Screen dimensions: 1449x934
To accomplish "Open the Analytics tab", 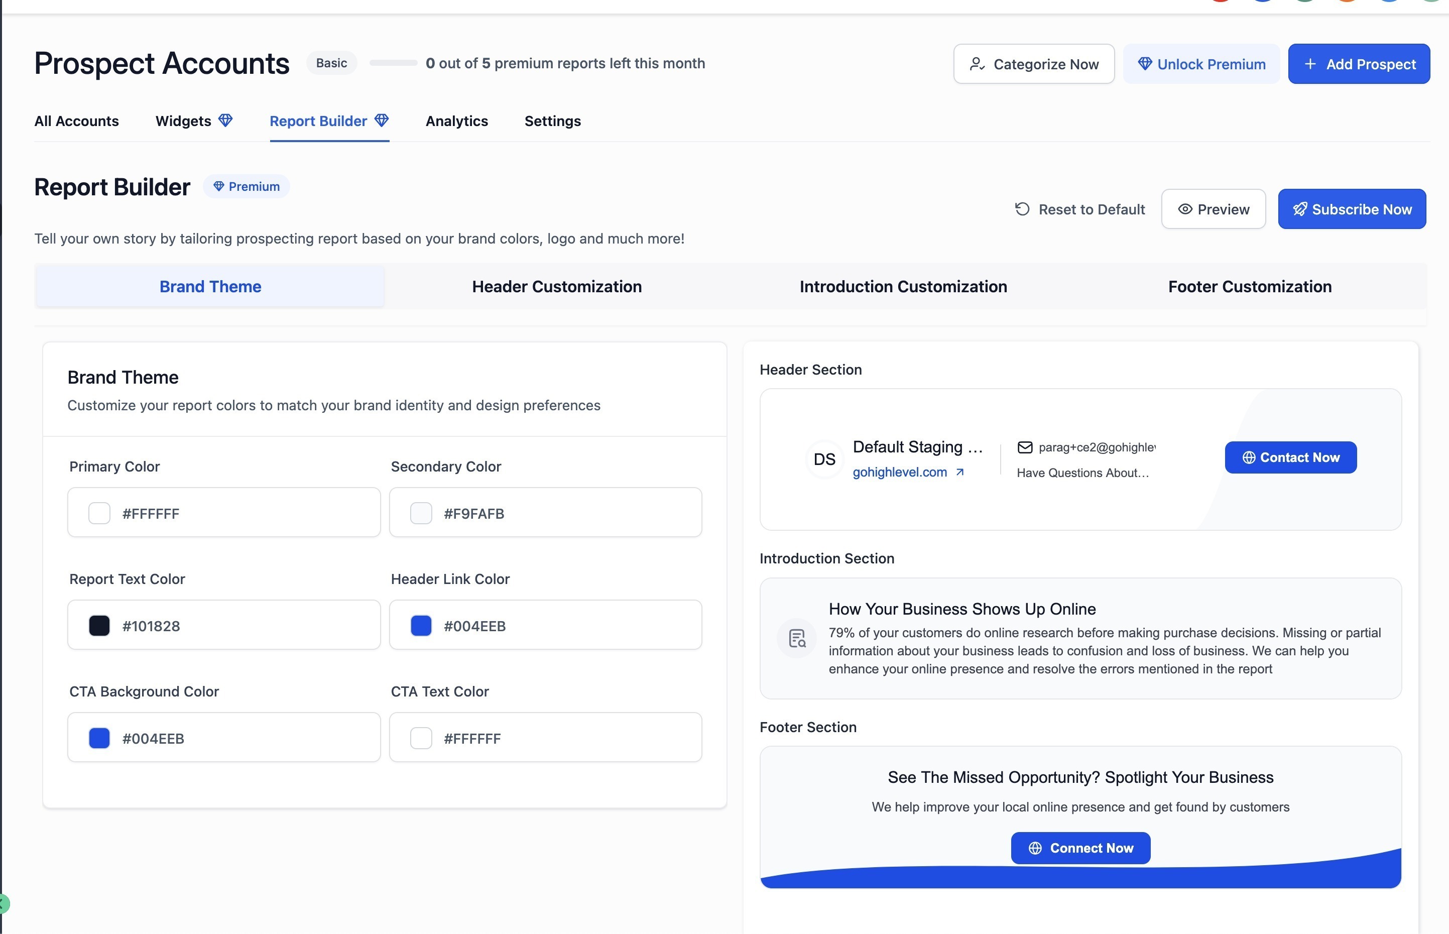I will (x=456, y=121).
